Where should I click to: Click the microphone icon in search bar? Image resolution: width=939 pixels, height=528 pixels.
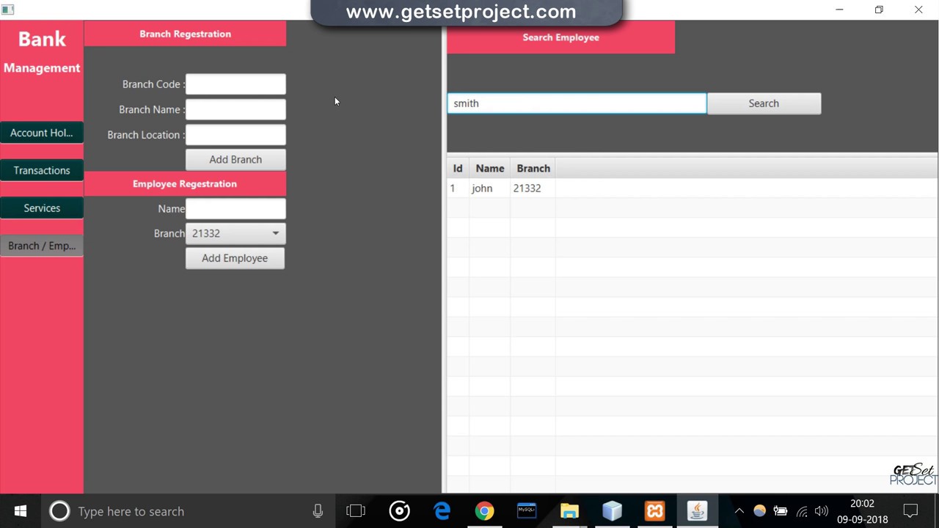coord(318,511)
